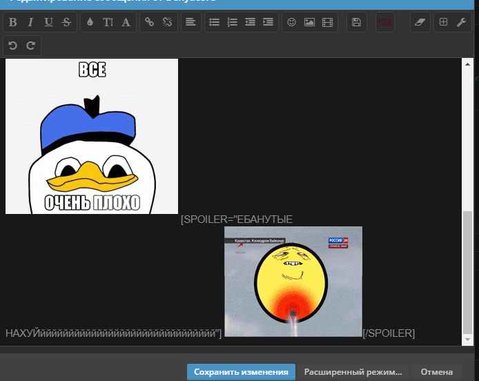Insert HIDE tag

[385, 22]
